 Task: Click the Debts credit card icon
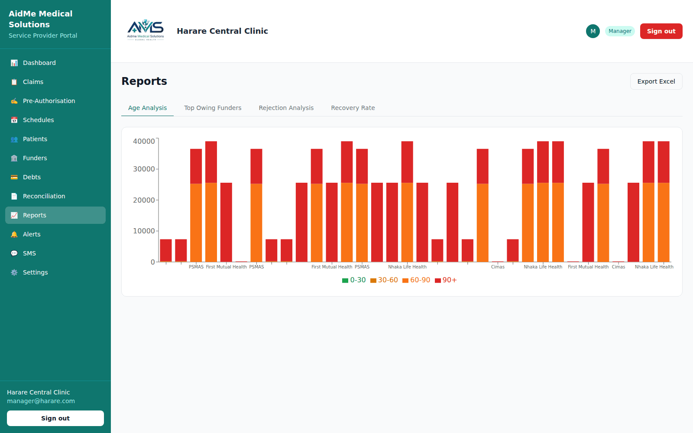coord(14,177)
